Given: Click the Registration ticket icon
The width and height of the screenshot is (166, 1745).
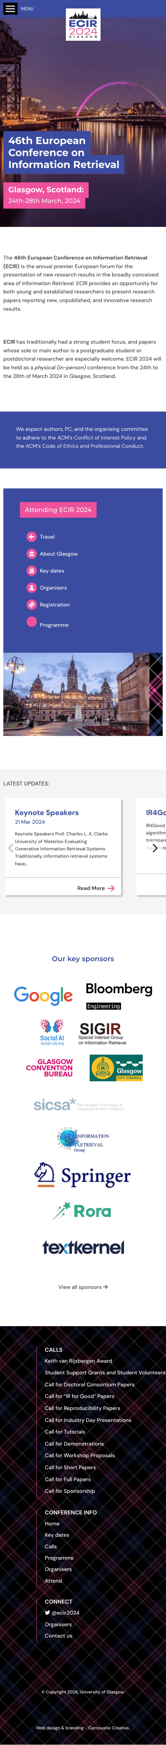Looking at the screenshot, I should (x=32, y=604).
